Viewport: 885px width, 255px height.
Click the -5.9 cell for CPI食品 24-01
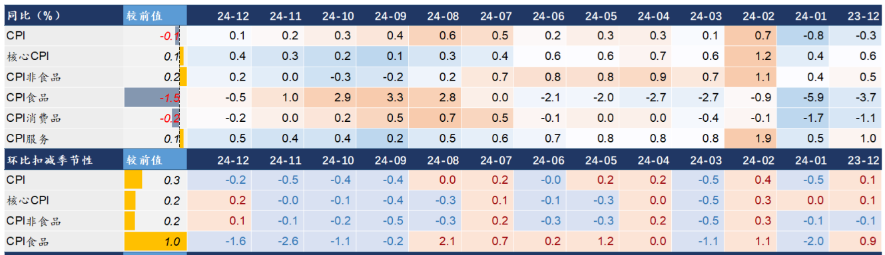[x=815, y=98]
